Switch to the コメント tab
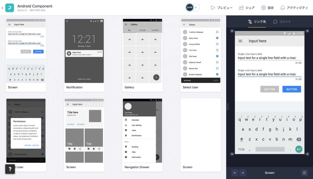313x179 pixels. click(x=282, y=22)
